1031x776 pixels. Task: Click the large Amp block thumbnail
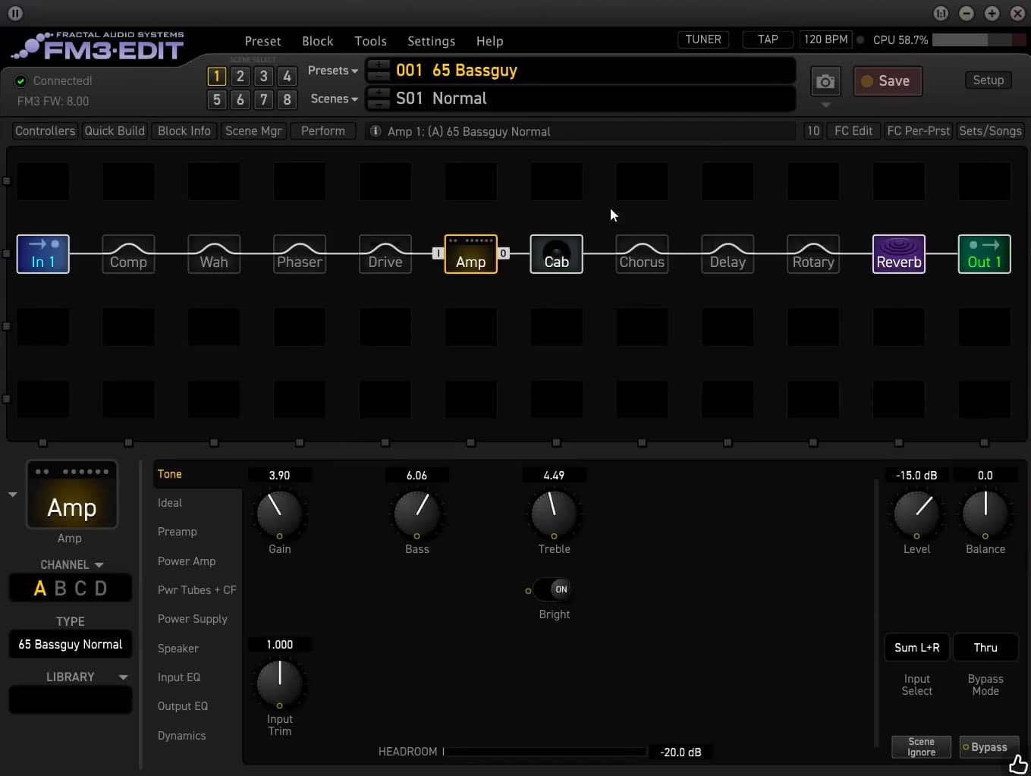(72, 494)
